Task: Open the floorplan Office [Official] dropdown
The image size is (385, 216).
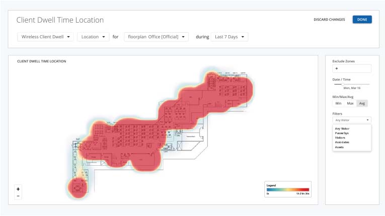Action: [156, 37]
